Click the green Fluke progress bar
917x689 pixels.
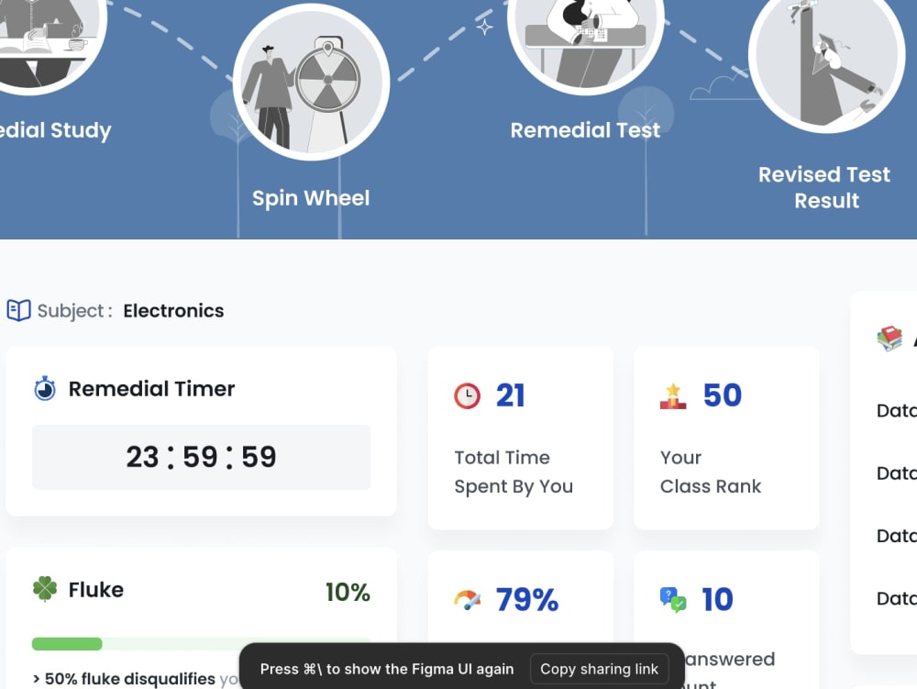click(x=201, y=644)
